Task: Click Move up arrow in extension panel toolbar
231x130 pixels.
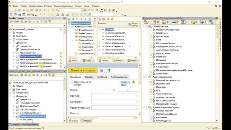Action: click(38, 75)
